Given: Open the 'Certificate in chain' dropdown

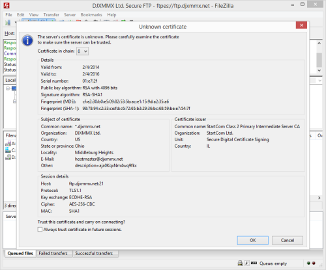Looking at the screenshot, I should tap(82, 51).
